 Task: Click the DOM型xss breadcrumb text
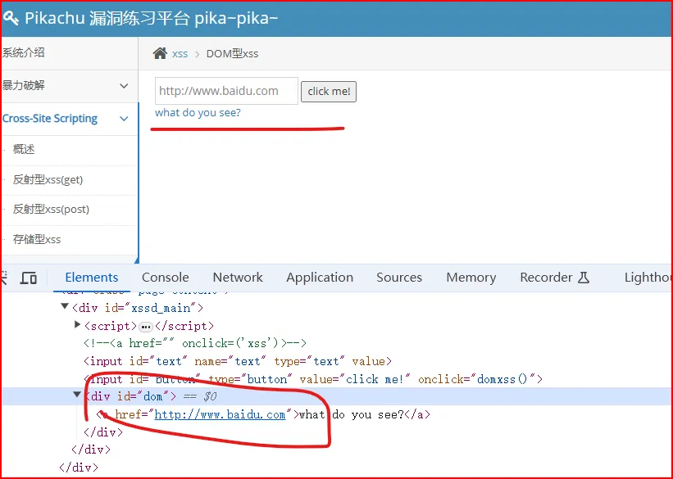(232, 54)
